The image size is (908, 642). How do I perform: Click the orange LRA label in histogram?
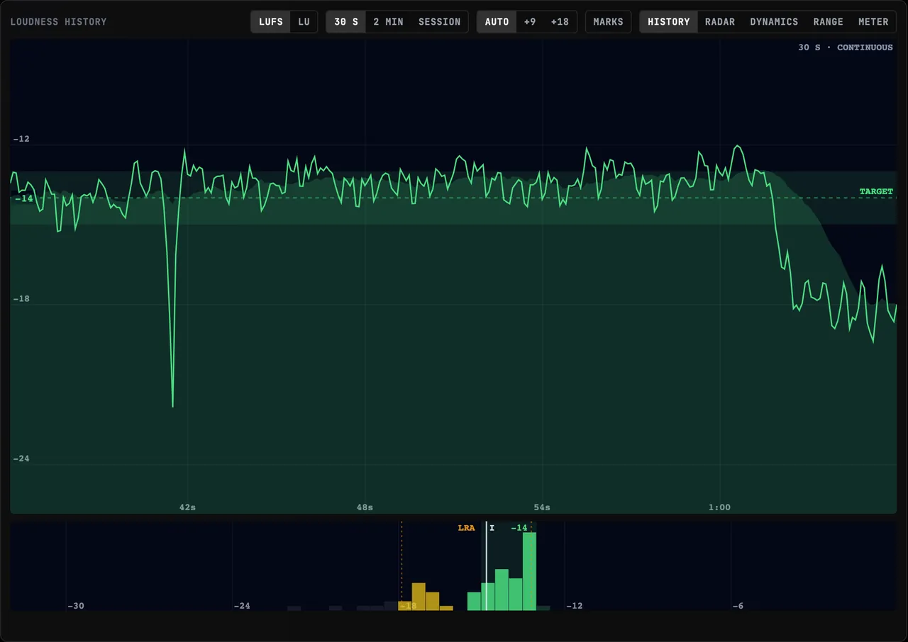tap(466, 528)
